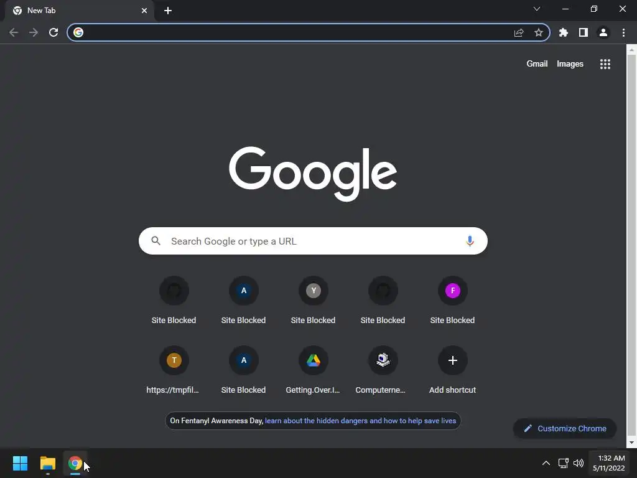Viewport: 637px width, 478px height.
Task: Click the scrollbar down arrow
Action: pyautogui.click(x=631, y=443)
